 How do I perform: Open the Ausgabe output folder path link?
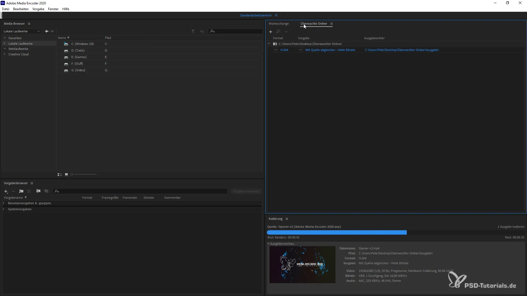coord(402,50)
